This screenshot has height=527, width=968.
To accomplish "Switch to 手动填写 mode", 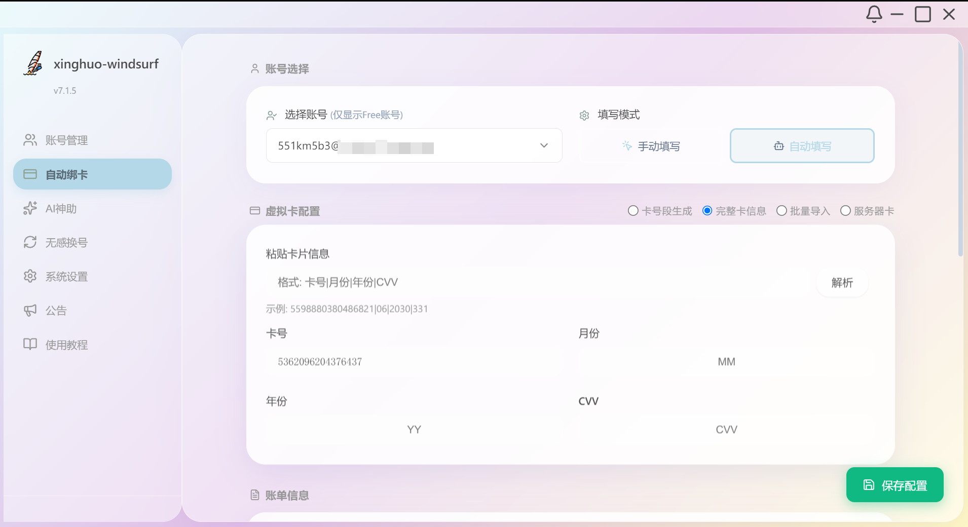I will [x=652, y=146].
